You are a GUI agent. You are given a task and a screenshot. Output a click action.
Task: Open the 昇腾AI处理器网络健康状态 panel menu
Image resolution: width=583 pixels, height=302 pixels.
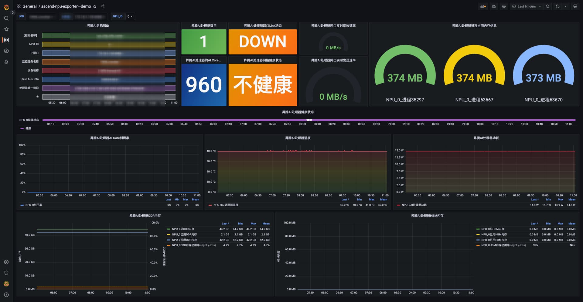263,60
